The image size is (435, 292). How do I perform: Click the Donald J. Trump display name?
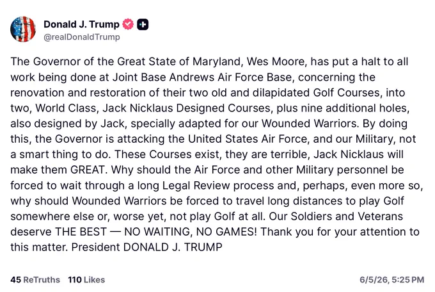[x=81, y=24]
